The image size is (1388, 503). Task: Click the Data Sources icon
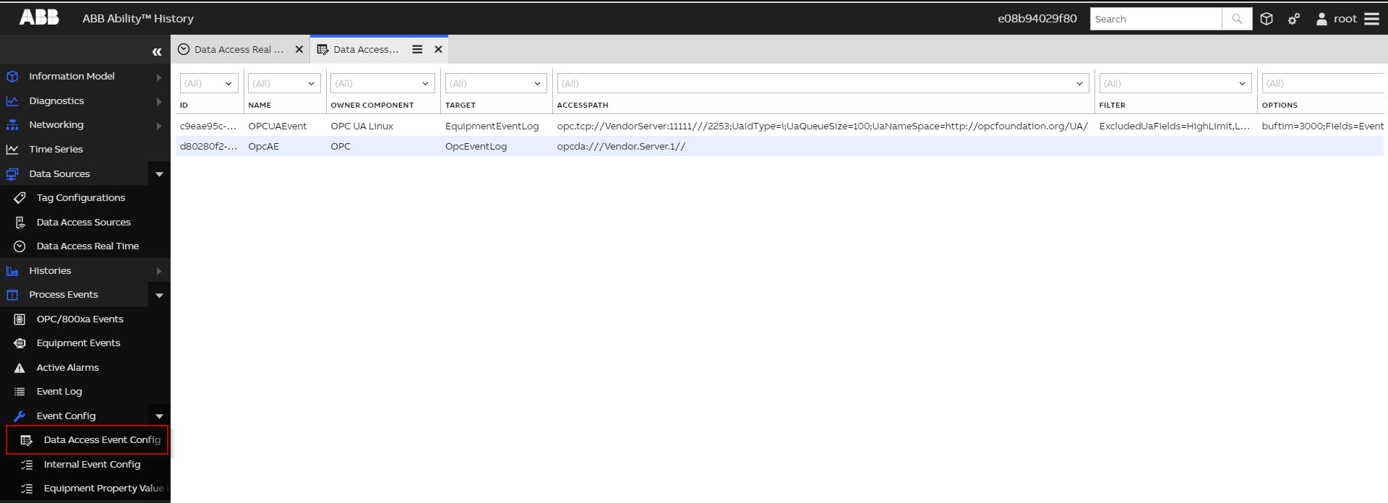(12, 173)
